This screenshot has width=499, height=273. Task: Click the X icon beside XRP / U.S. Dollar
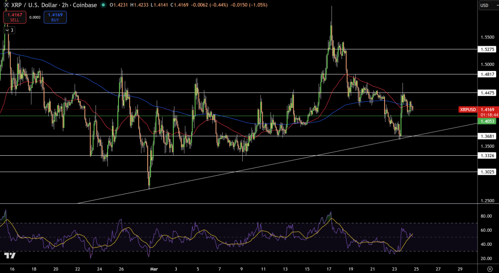[6, 5]
